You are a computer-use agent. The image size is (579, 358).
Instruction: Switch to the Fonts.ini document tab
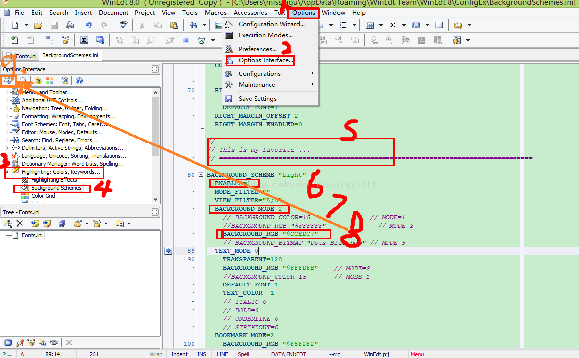click(x=22, y=56)
